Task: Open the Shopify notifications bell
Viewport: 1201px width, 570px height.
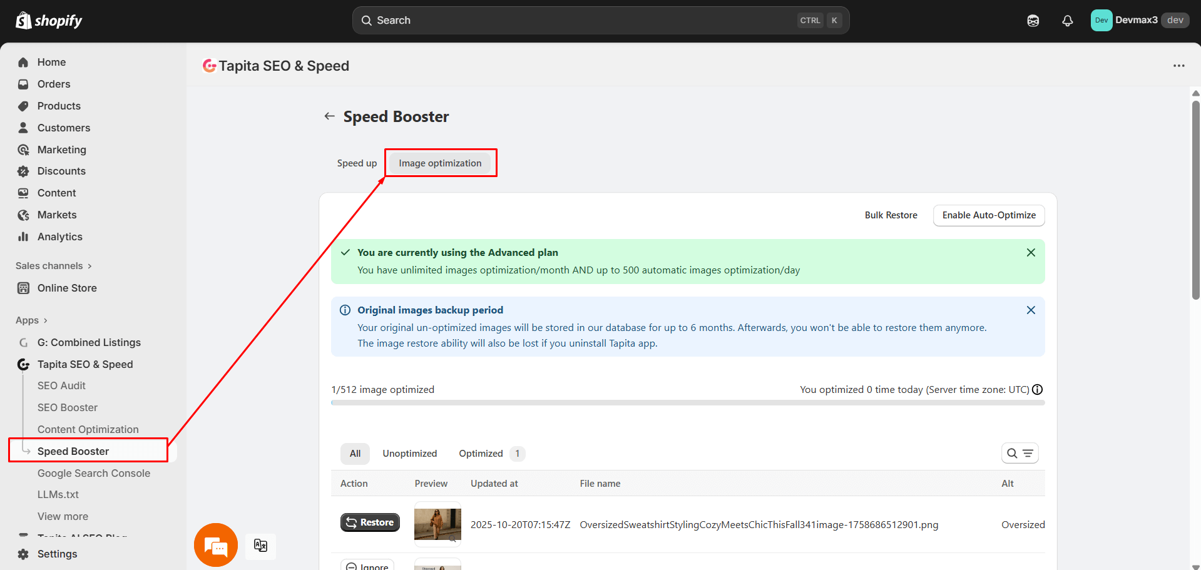Action: [1067, 20]
